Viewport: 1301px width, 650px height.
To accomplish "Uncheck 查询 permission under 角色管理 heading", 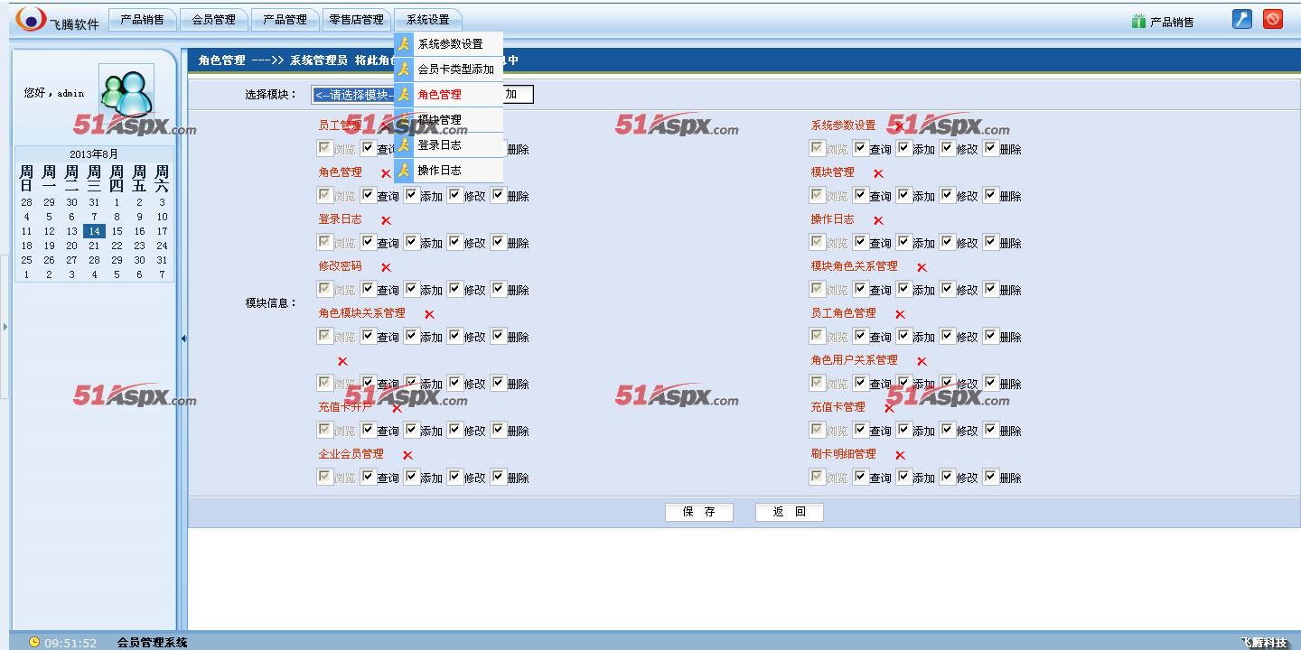I will tap(368, 195).
